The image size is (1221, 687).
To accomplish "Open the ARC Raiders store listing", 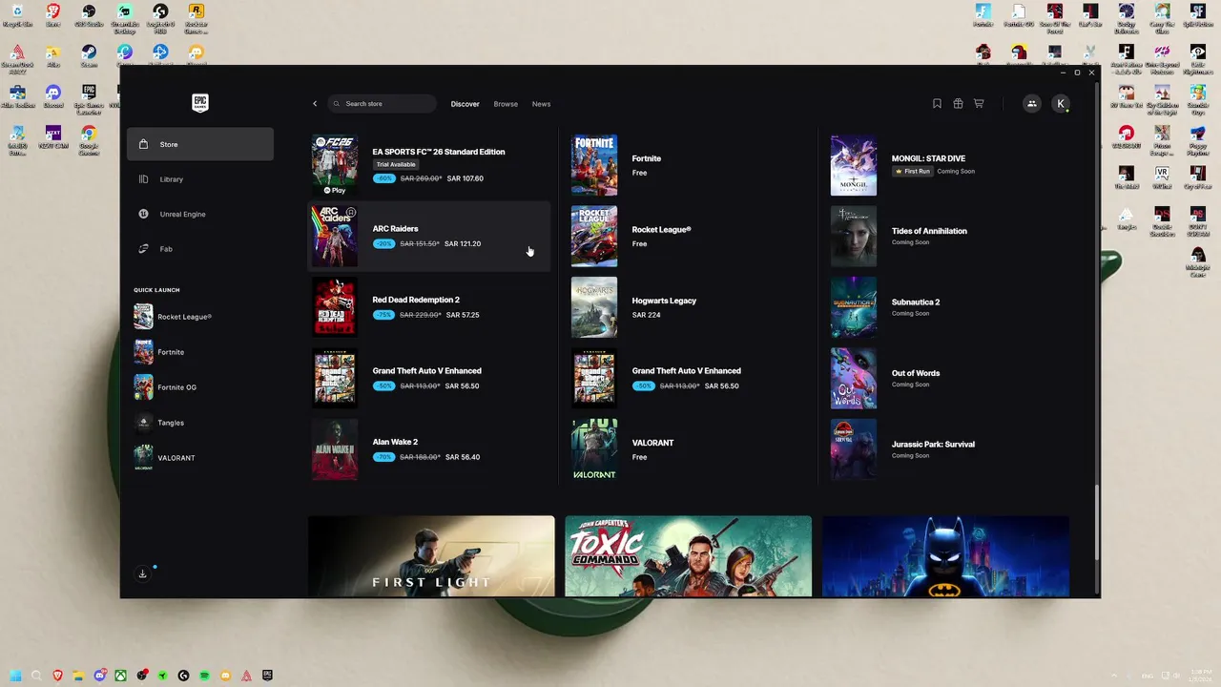I will click(429, 236).
